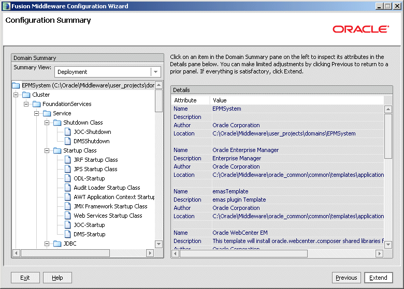The height and width of the screenshot is (289, 404).
Task: Click the Attribute column header
Action: click(185, 100)
